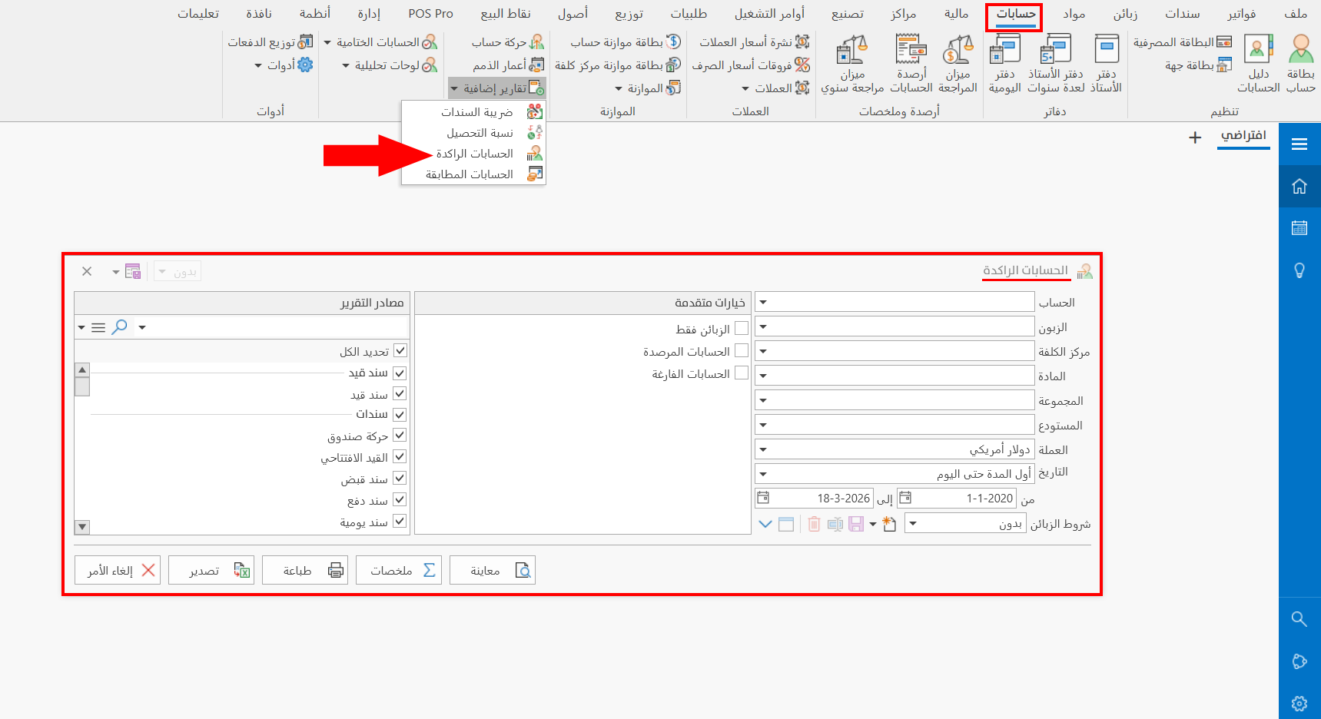Select الحسابات المطابقة menu entry
The height and width of the screenshot is (719, 1321).
point(473,174)
